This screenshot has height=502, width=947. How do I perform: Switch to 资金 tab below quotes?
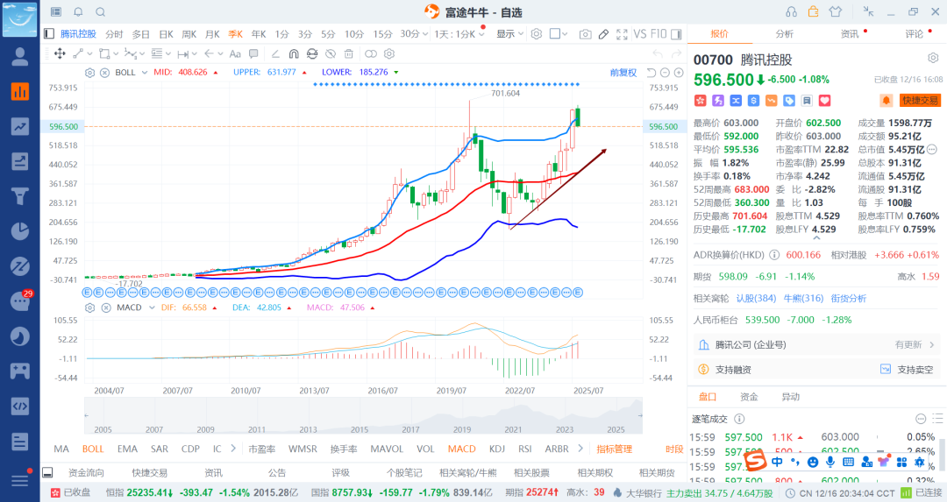coord(749,396)
